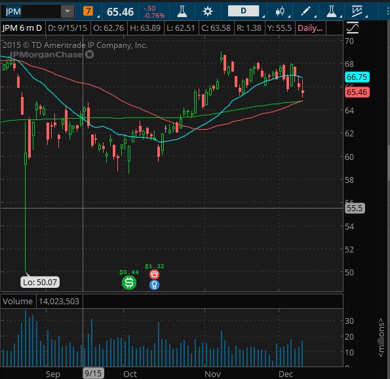This screenshot has height=379, width=390.
Task: Click the chart trend lines icon
Action: tap(357, 11)
